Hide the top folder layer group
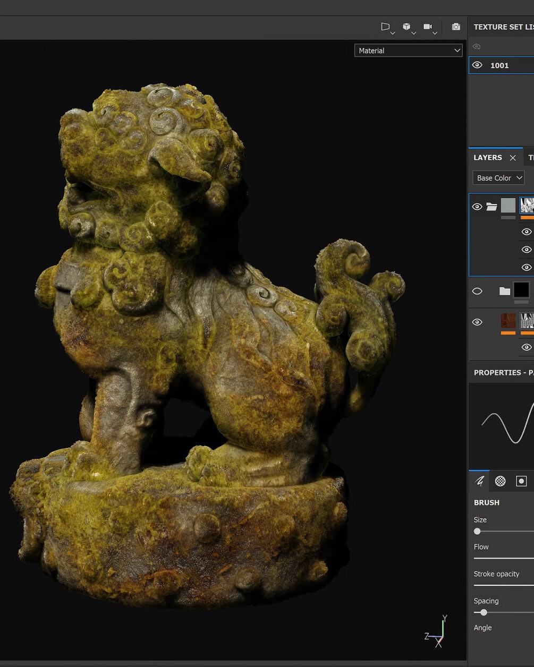The image size is (534, 667). point(477,207)
